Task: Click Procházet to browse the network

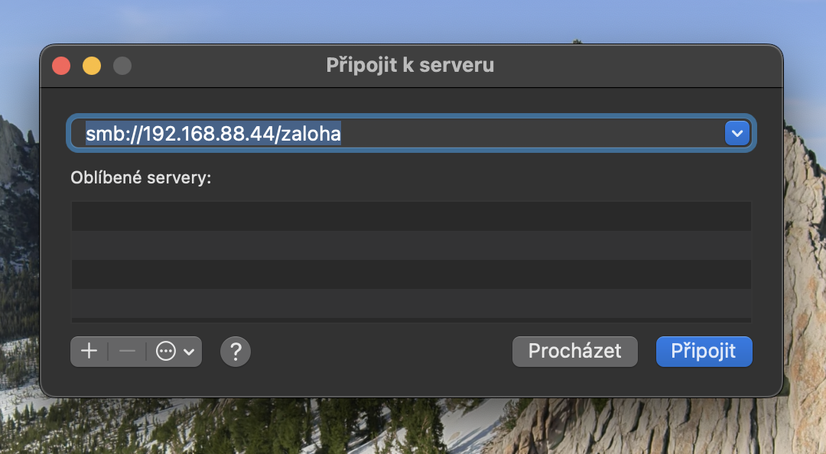Action: point(574,352)
